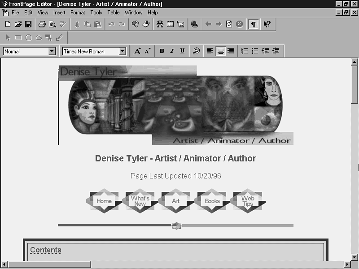Insert a table using the Insert Table icon
Viewport: 359px width, 269px height.
(171, 24)
